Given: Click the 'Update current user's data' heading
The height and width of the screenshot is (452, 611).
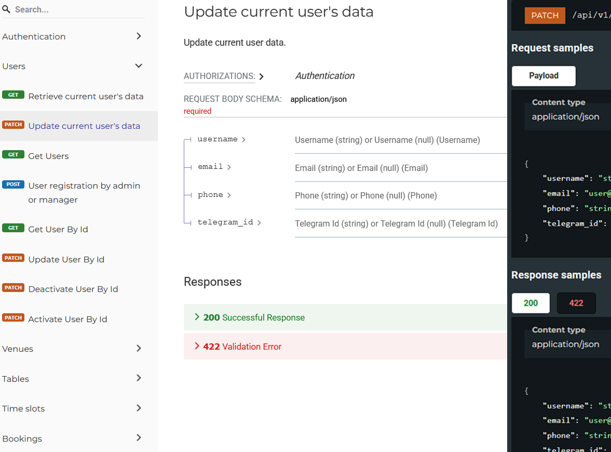Looking at the screenshot, I should tap(279, 12).
